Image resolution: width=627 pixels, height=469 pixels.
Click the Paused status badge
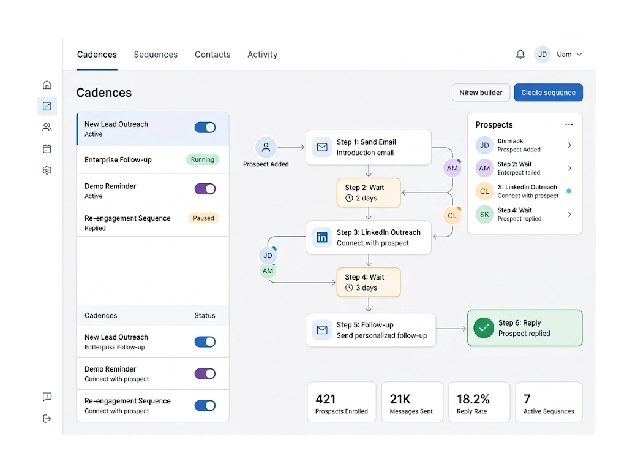coord(203,218)
